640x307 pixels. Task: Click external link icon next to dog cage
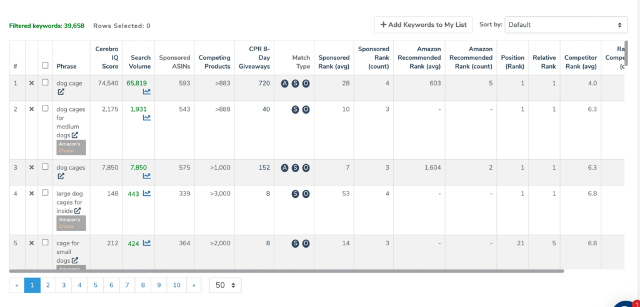coord(61,92)
